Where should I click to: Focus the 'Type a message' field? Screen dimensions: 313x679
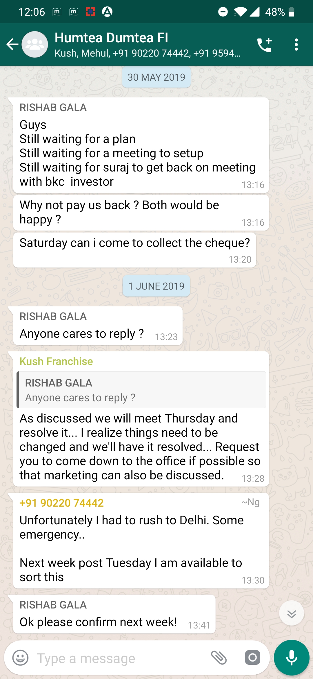[116, 658]
